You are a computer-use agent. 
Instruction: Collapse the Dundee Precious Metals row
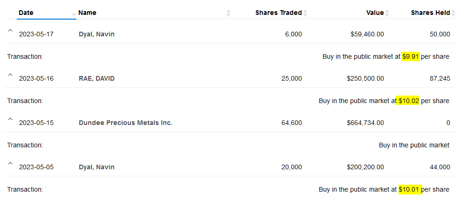10,119
